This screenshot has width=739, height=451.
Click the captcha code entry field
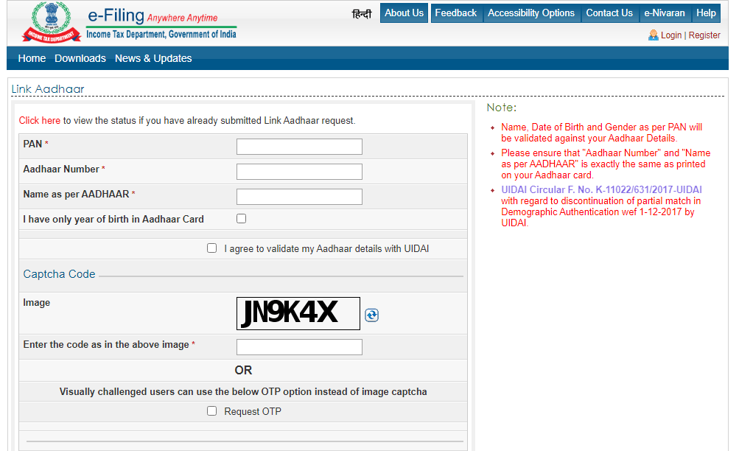pos(299,347)
